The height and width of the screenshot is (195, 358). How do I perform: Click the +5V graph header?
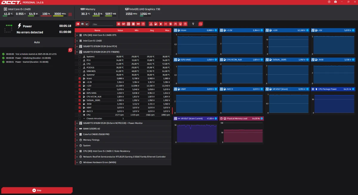tap(333, 30)
